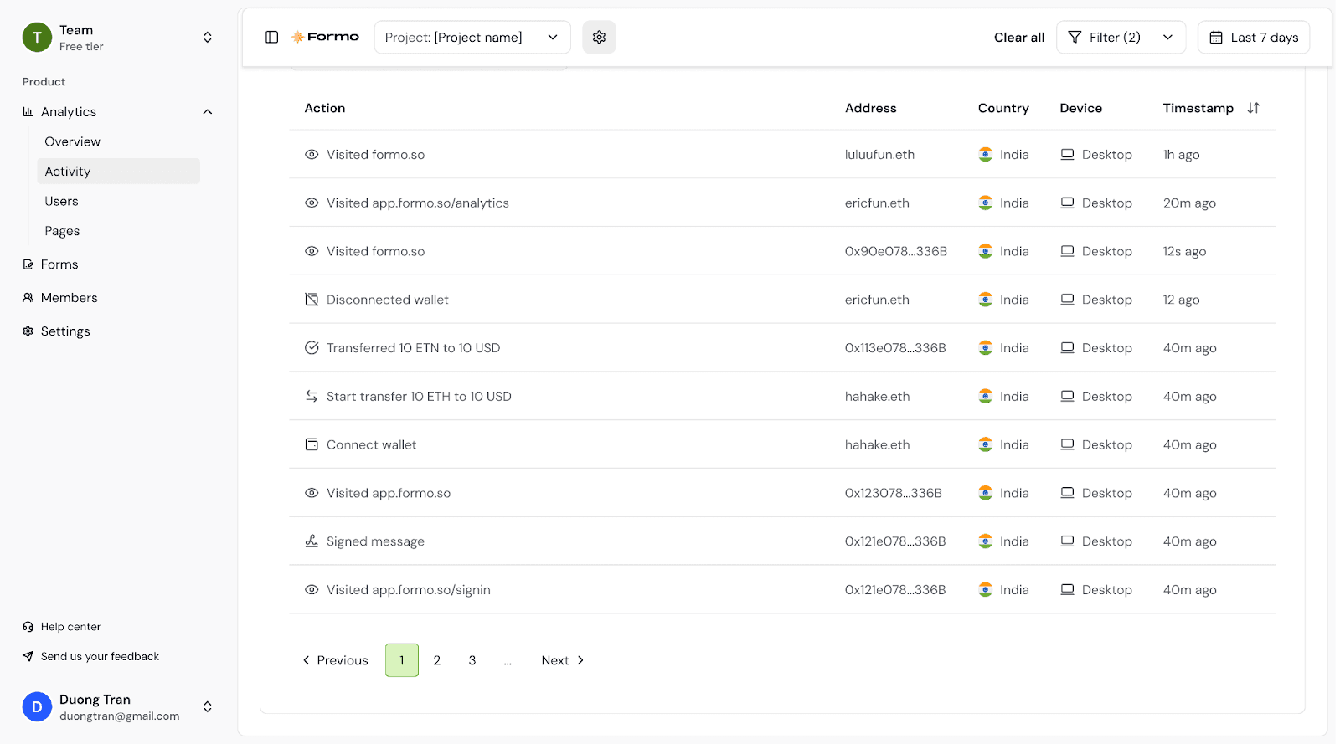
Task: Click the Transferred 10 ETN checkmark icon
Action: (312, 347)
